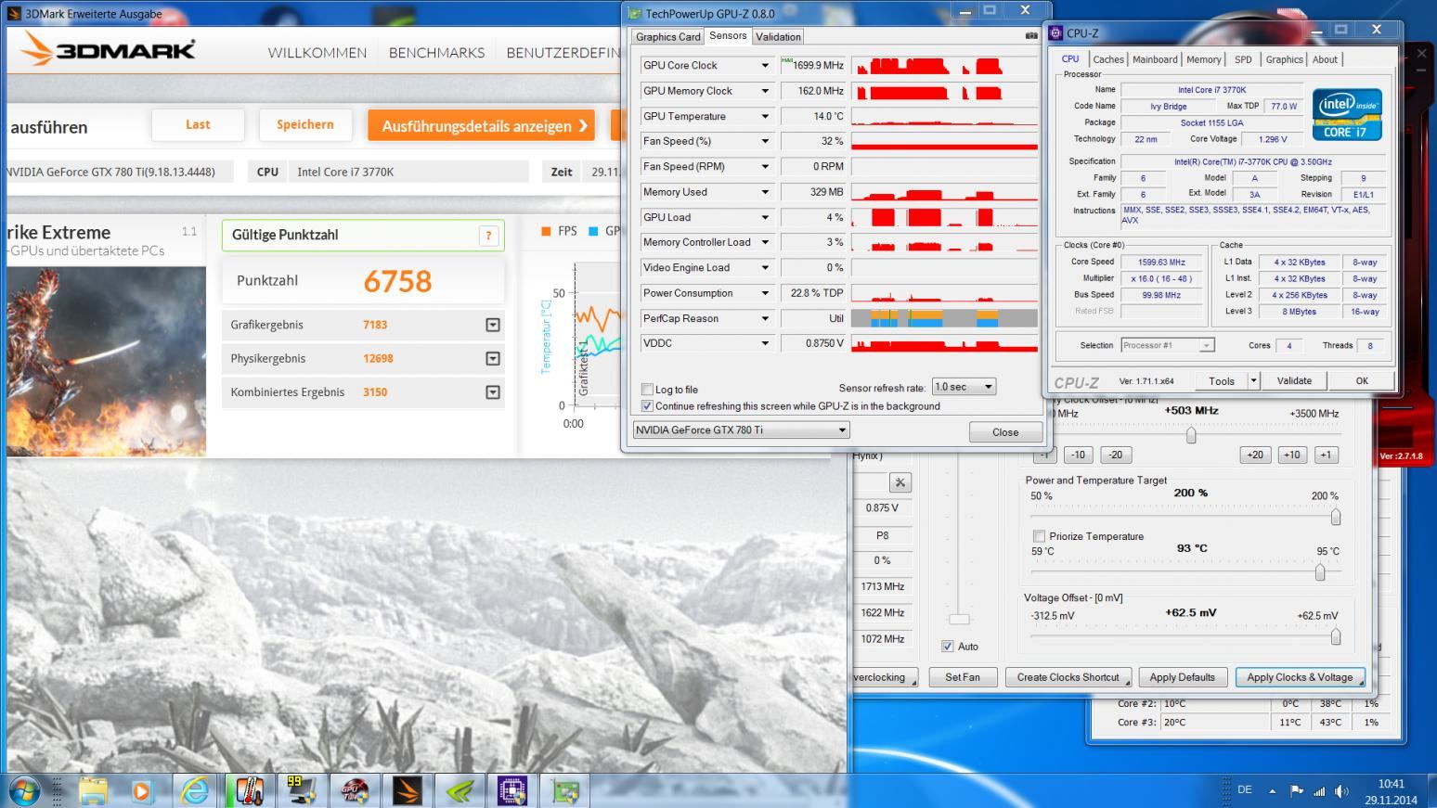Open the SPD tab in CPU-Z
The height and width of the screenshot is (808, 1437).
tap(1243, 59)
